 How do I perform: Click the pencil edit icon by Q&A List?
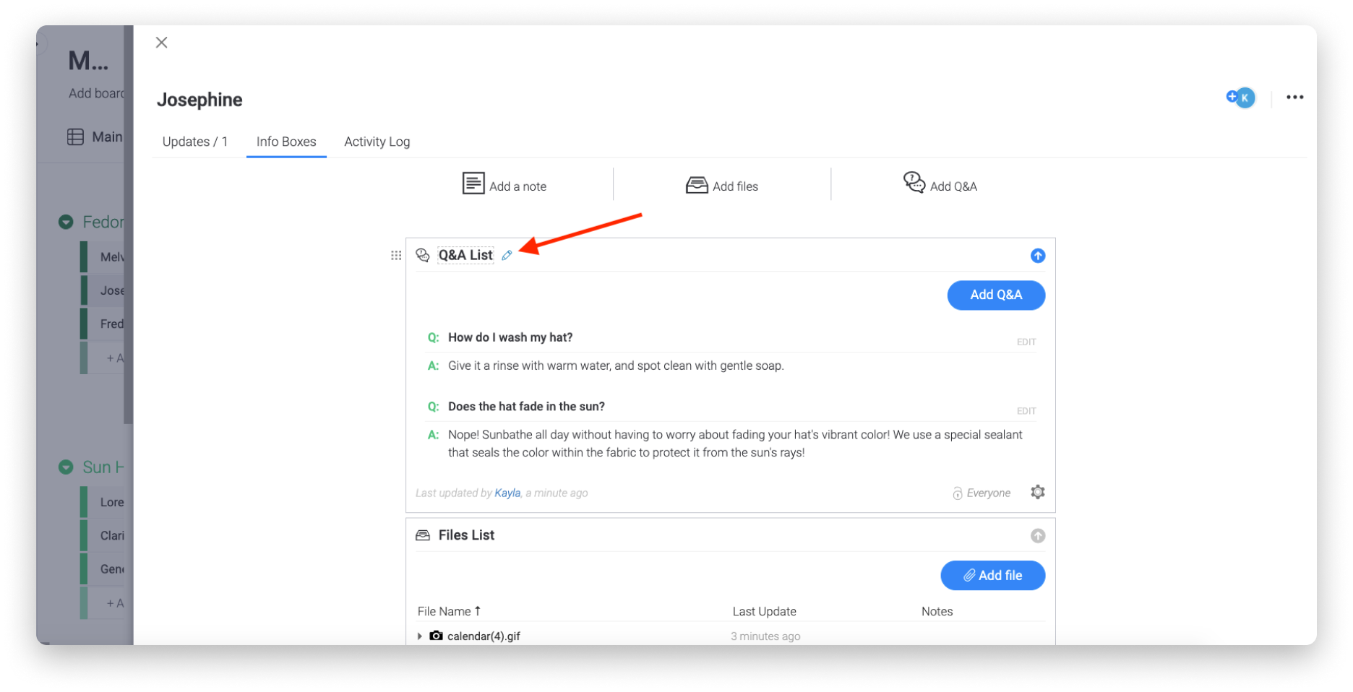pos(507,255)
